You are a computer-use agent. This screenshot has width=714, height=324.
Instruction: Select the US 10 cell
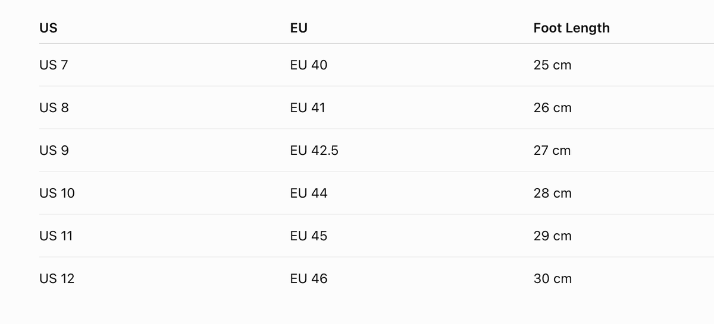coord(57,193)
